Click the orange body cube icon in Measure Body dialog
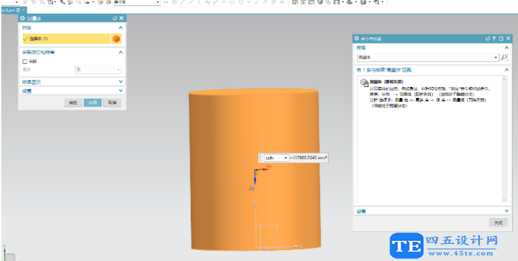 116,39
